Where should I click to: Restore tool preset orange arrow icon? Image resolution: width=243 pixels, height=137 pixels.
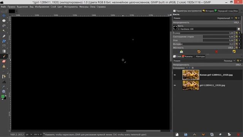pyautogui.click(x=199, y=52)
